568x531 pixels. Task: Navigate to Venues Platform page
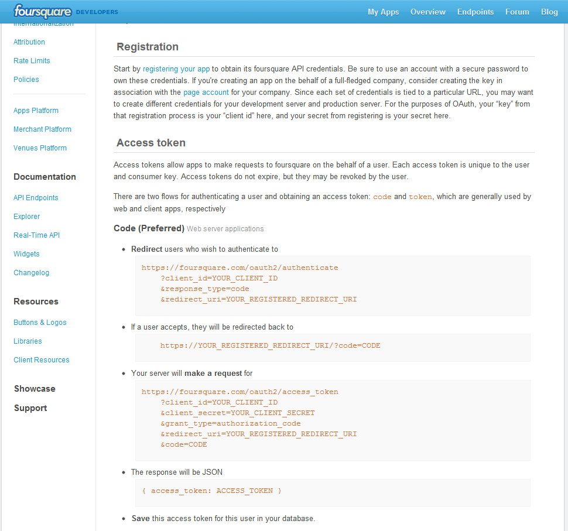coord(40,148)
